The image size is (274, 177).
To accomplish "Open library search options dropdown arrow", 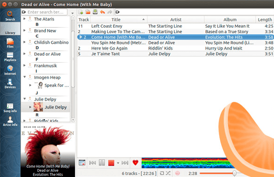I will pos(72,13).
